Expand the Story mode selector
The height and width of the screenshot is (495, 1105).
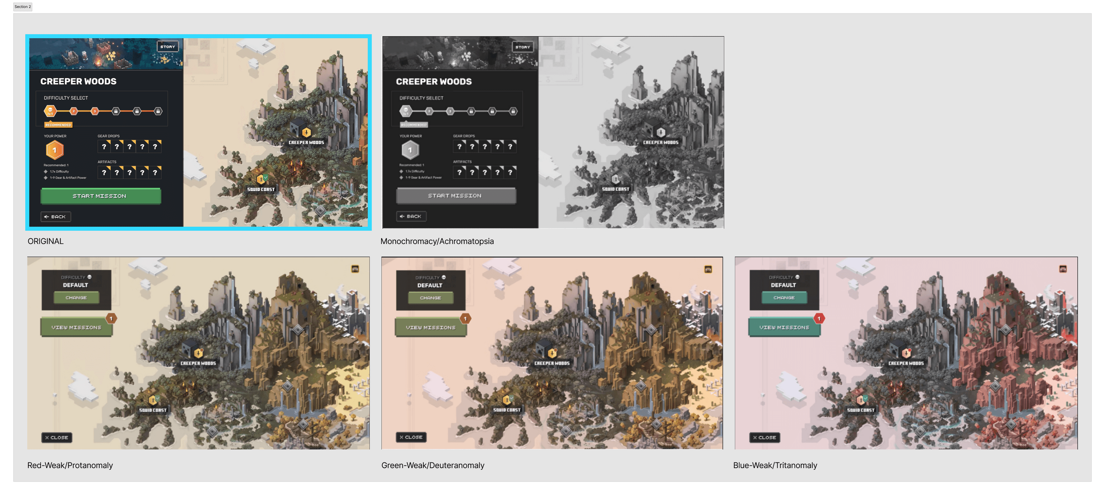pyautogui.click(x=167, y=46)
